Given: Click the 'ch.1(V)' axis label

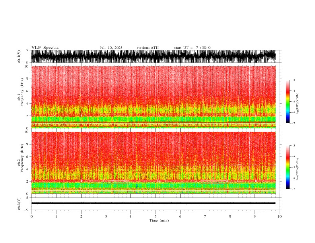Looking at the screenshot, I should pos(19,56).
